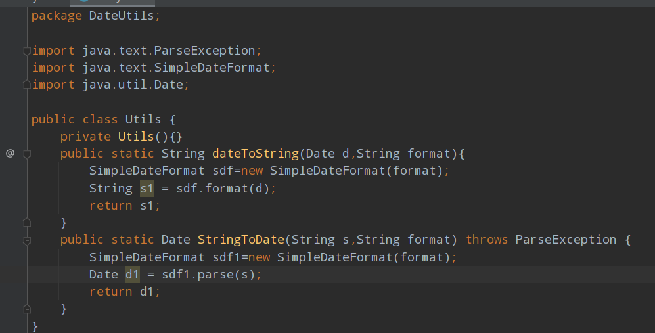The height and width of the screenshot is (333, 655).
Task: Click the throws keyword
Action: [x=486, y=240]
